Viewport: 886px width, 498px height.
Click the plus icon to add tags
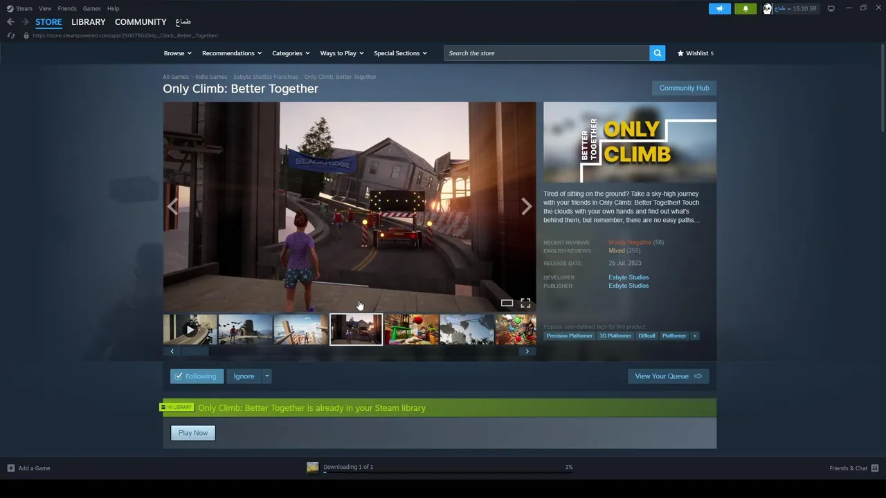tap(694, 336)
